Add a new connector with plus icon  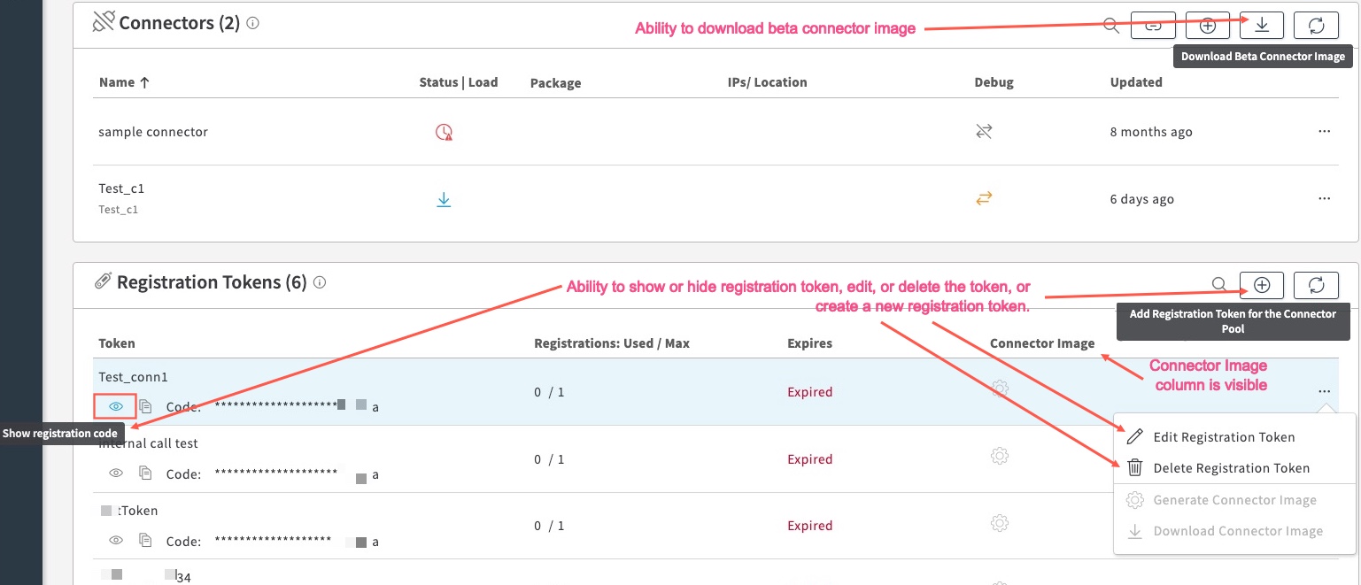1207,26
